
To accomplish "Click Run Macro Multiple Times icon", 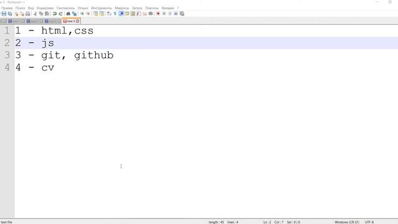I will [175, 14].
